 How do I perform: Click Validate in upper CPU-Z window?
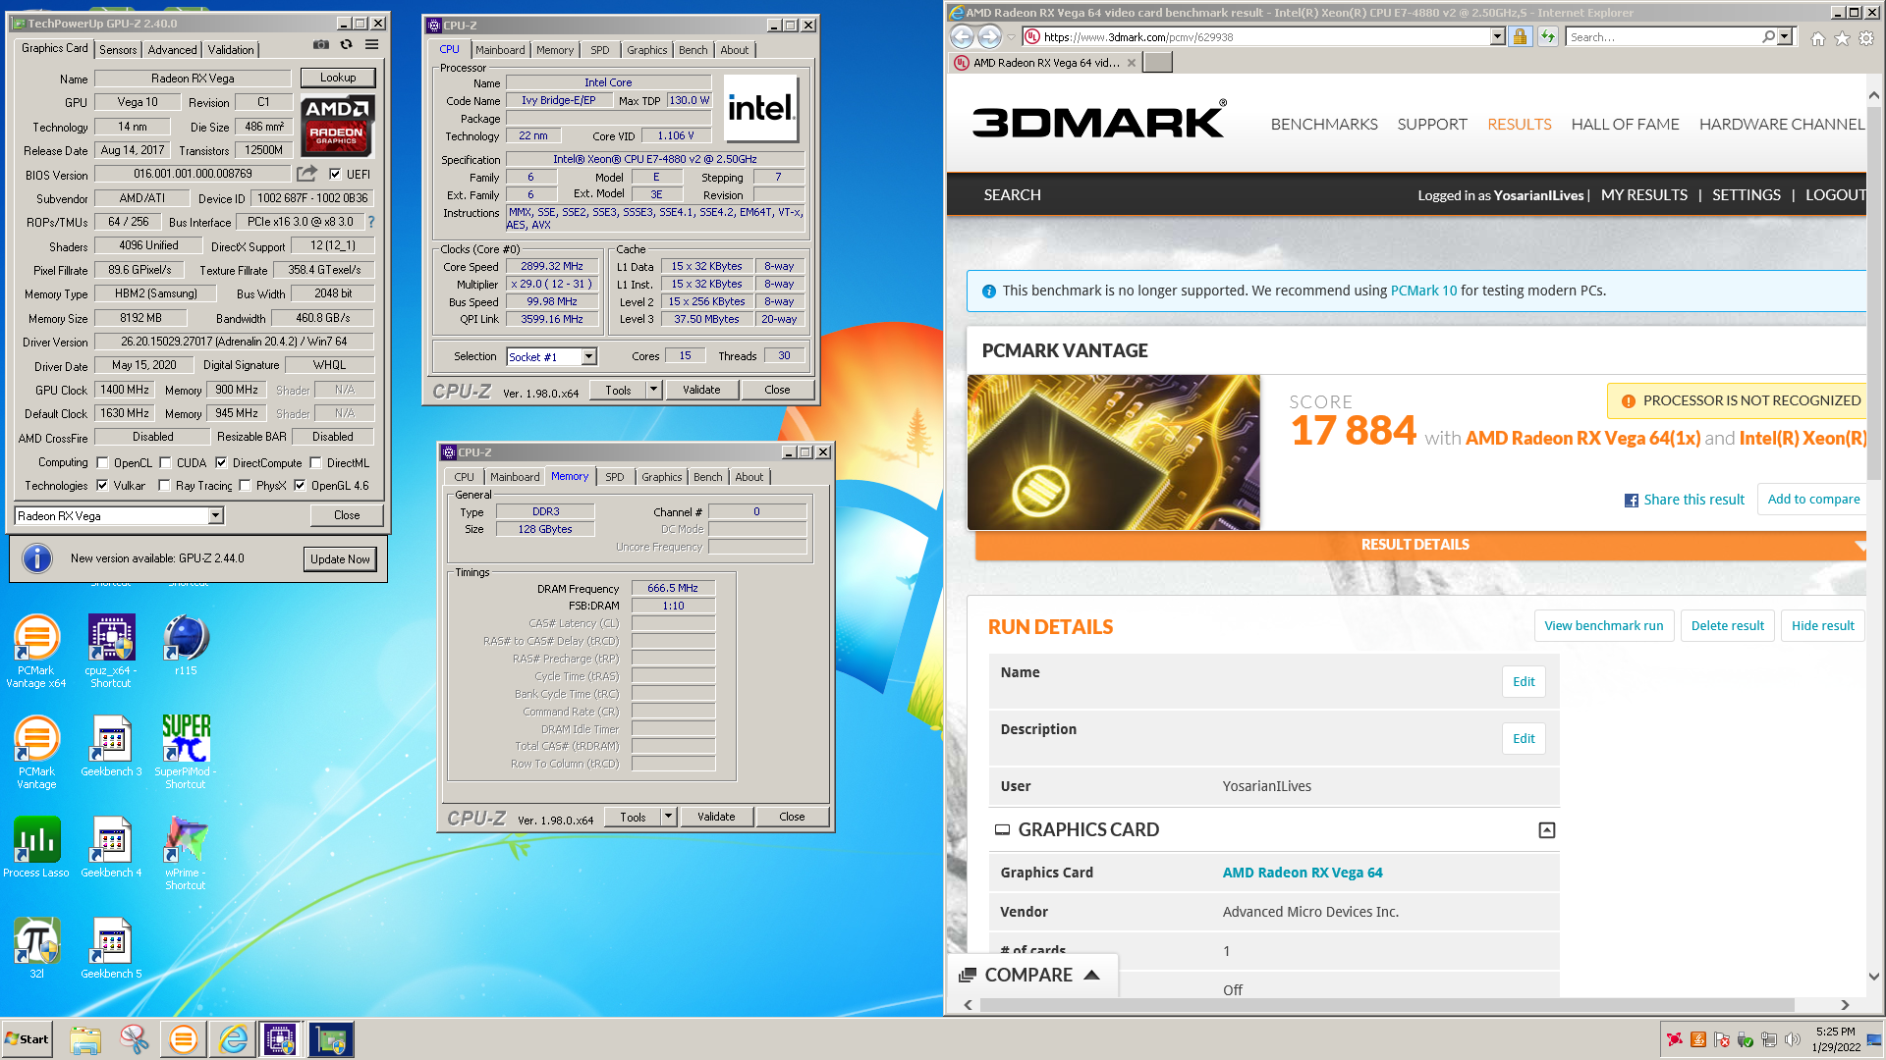(x=701, y=390)
